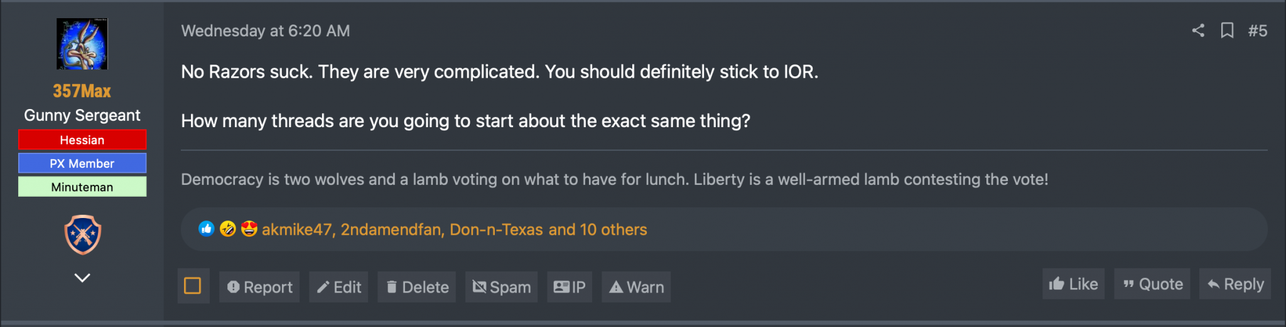The height and width of the screenshot is (327, 1286).
Task: Expand user details with chevron arrow
Action: tap(82, 278)
